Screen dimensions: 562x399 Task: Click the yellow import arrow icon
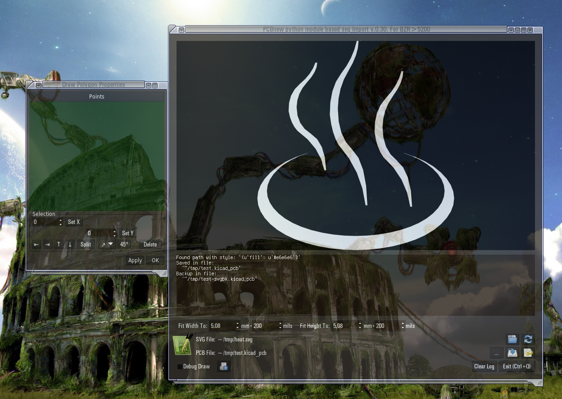click(x=528, y=353)
